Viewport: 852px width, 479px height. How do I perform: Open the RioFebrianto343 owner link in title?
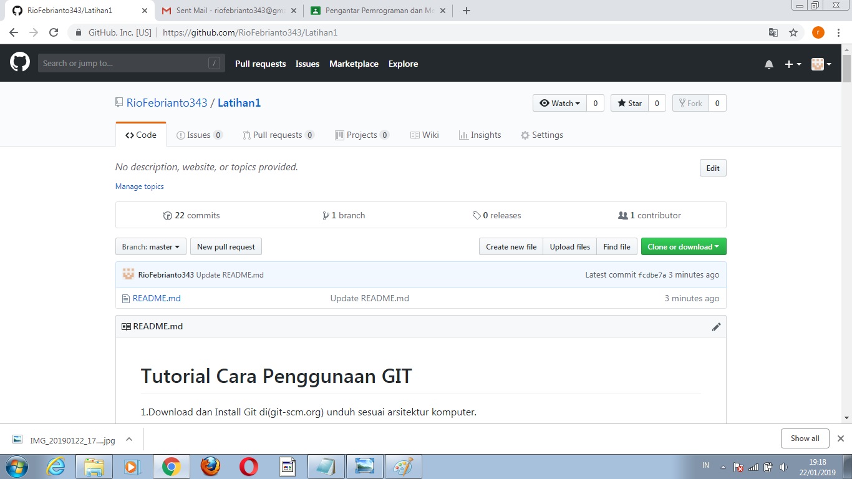167,103
